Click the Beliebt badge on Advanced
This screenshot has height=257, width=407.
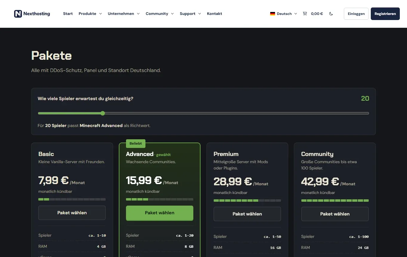click(x=136, y=143)
